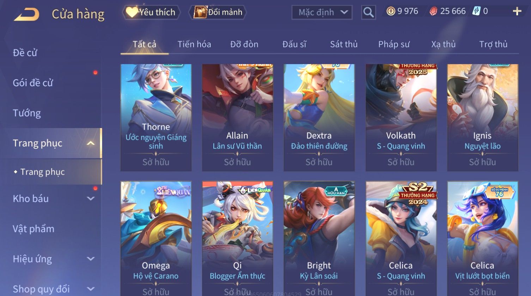Screen dimensions: 531x296
Task: Expand the Kho báu sidebar section
Action: (91, 199)
